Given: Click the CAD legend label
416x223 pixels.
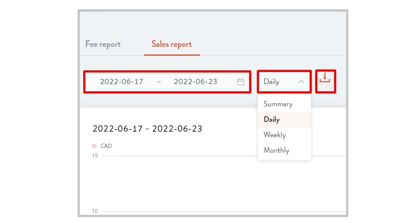Looking at the screenshot, I should point(106,146).
